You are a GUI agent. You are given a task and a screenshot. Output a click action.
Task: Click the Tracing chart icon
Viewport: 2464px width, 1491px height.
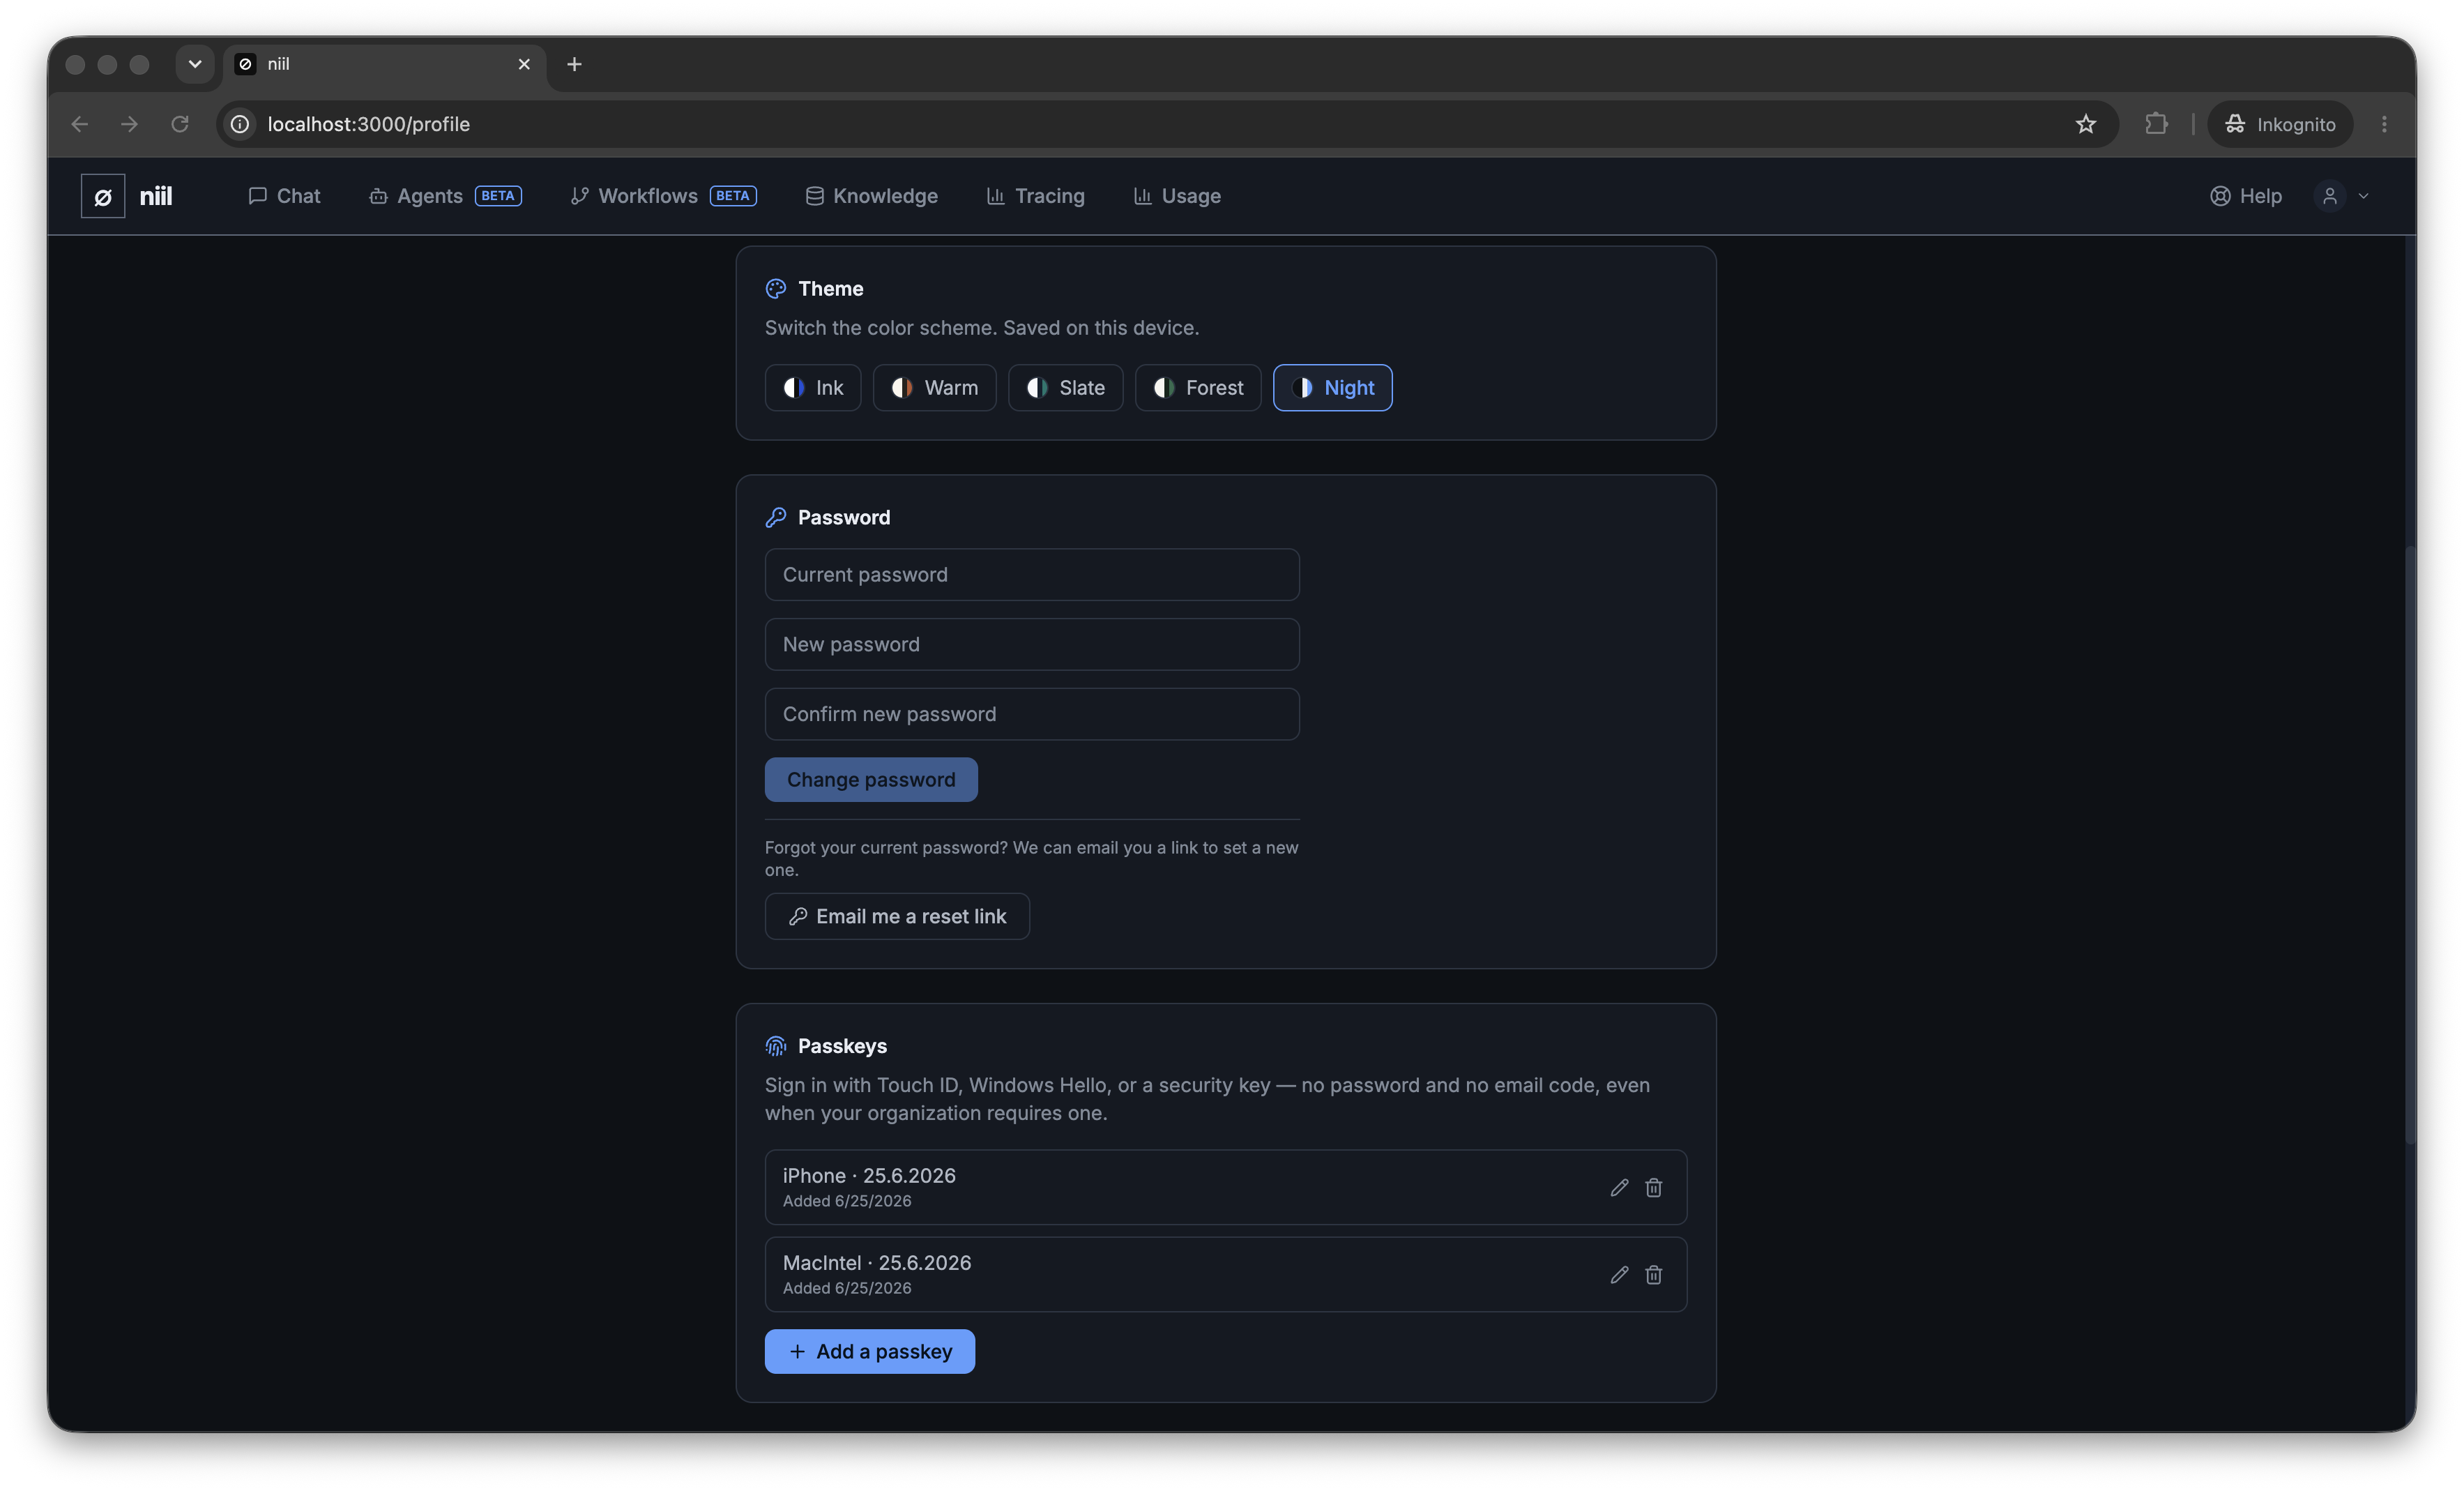pyautogui.click(x=995, y=196)
